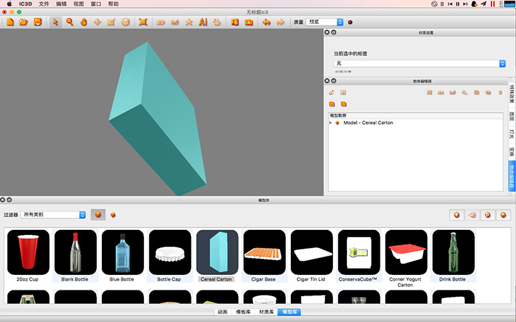Save the scene with the disk icon

point(38,22)
